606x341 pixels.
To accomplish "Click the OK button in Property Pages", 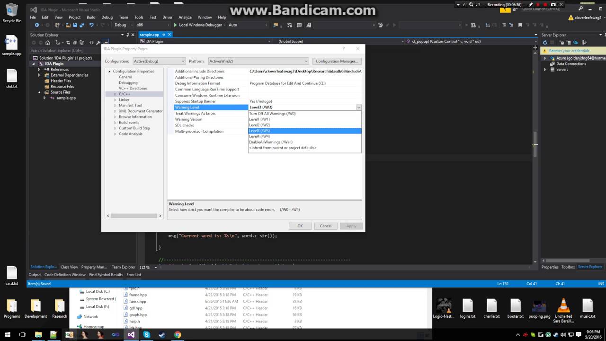I will point(300,226).
